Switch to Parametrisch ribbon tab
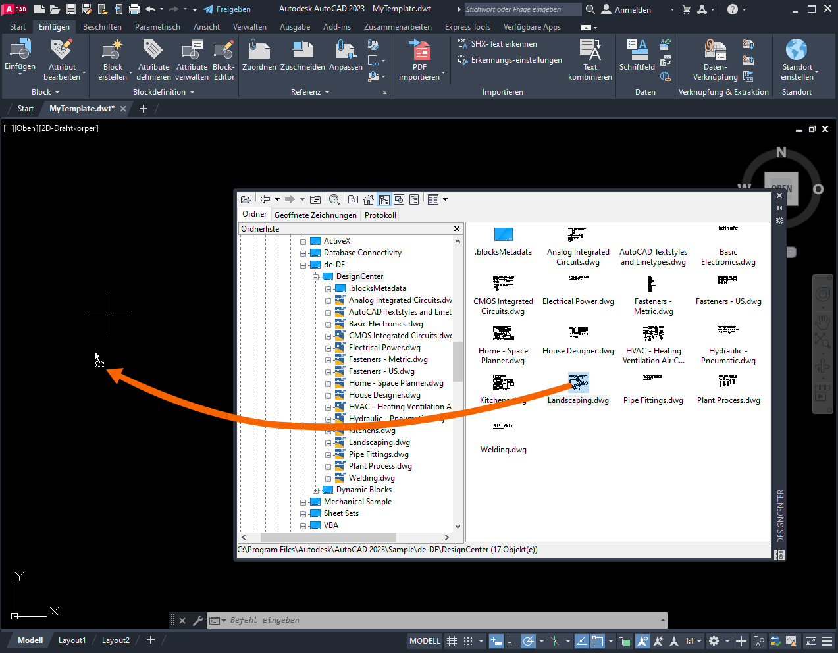The width and height of the screenshot is (838, 653). point(157,27)
